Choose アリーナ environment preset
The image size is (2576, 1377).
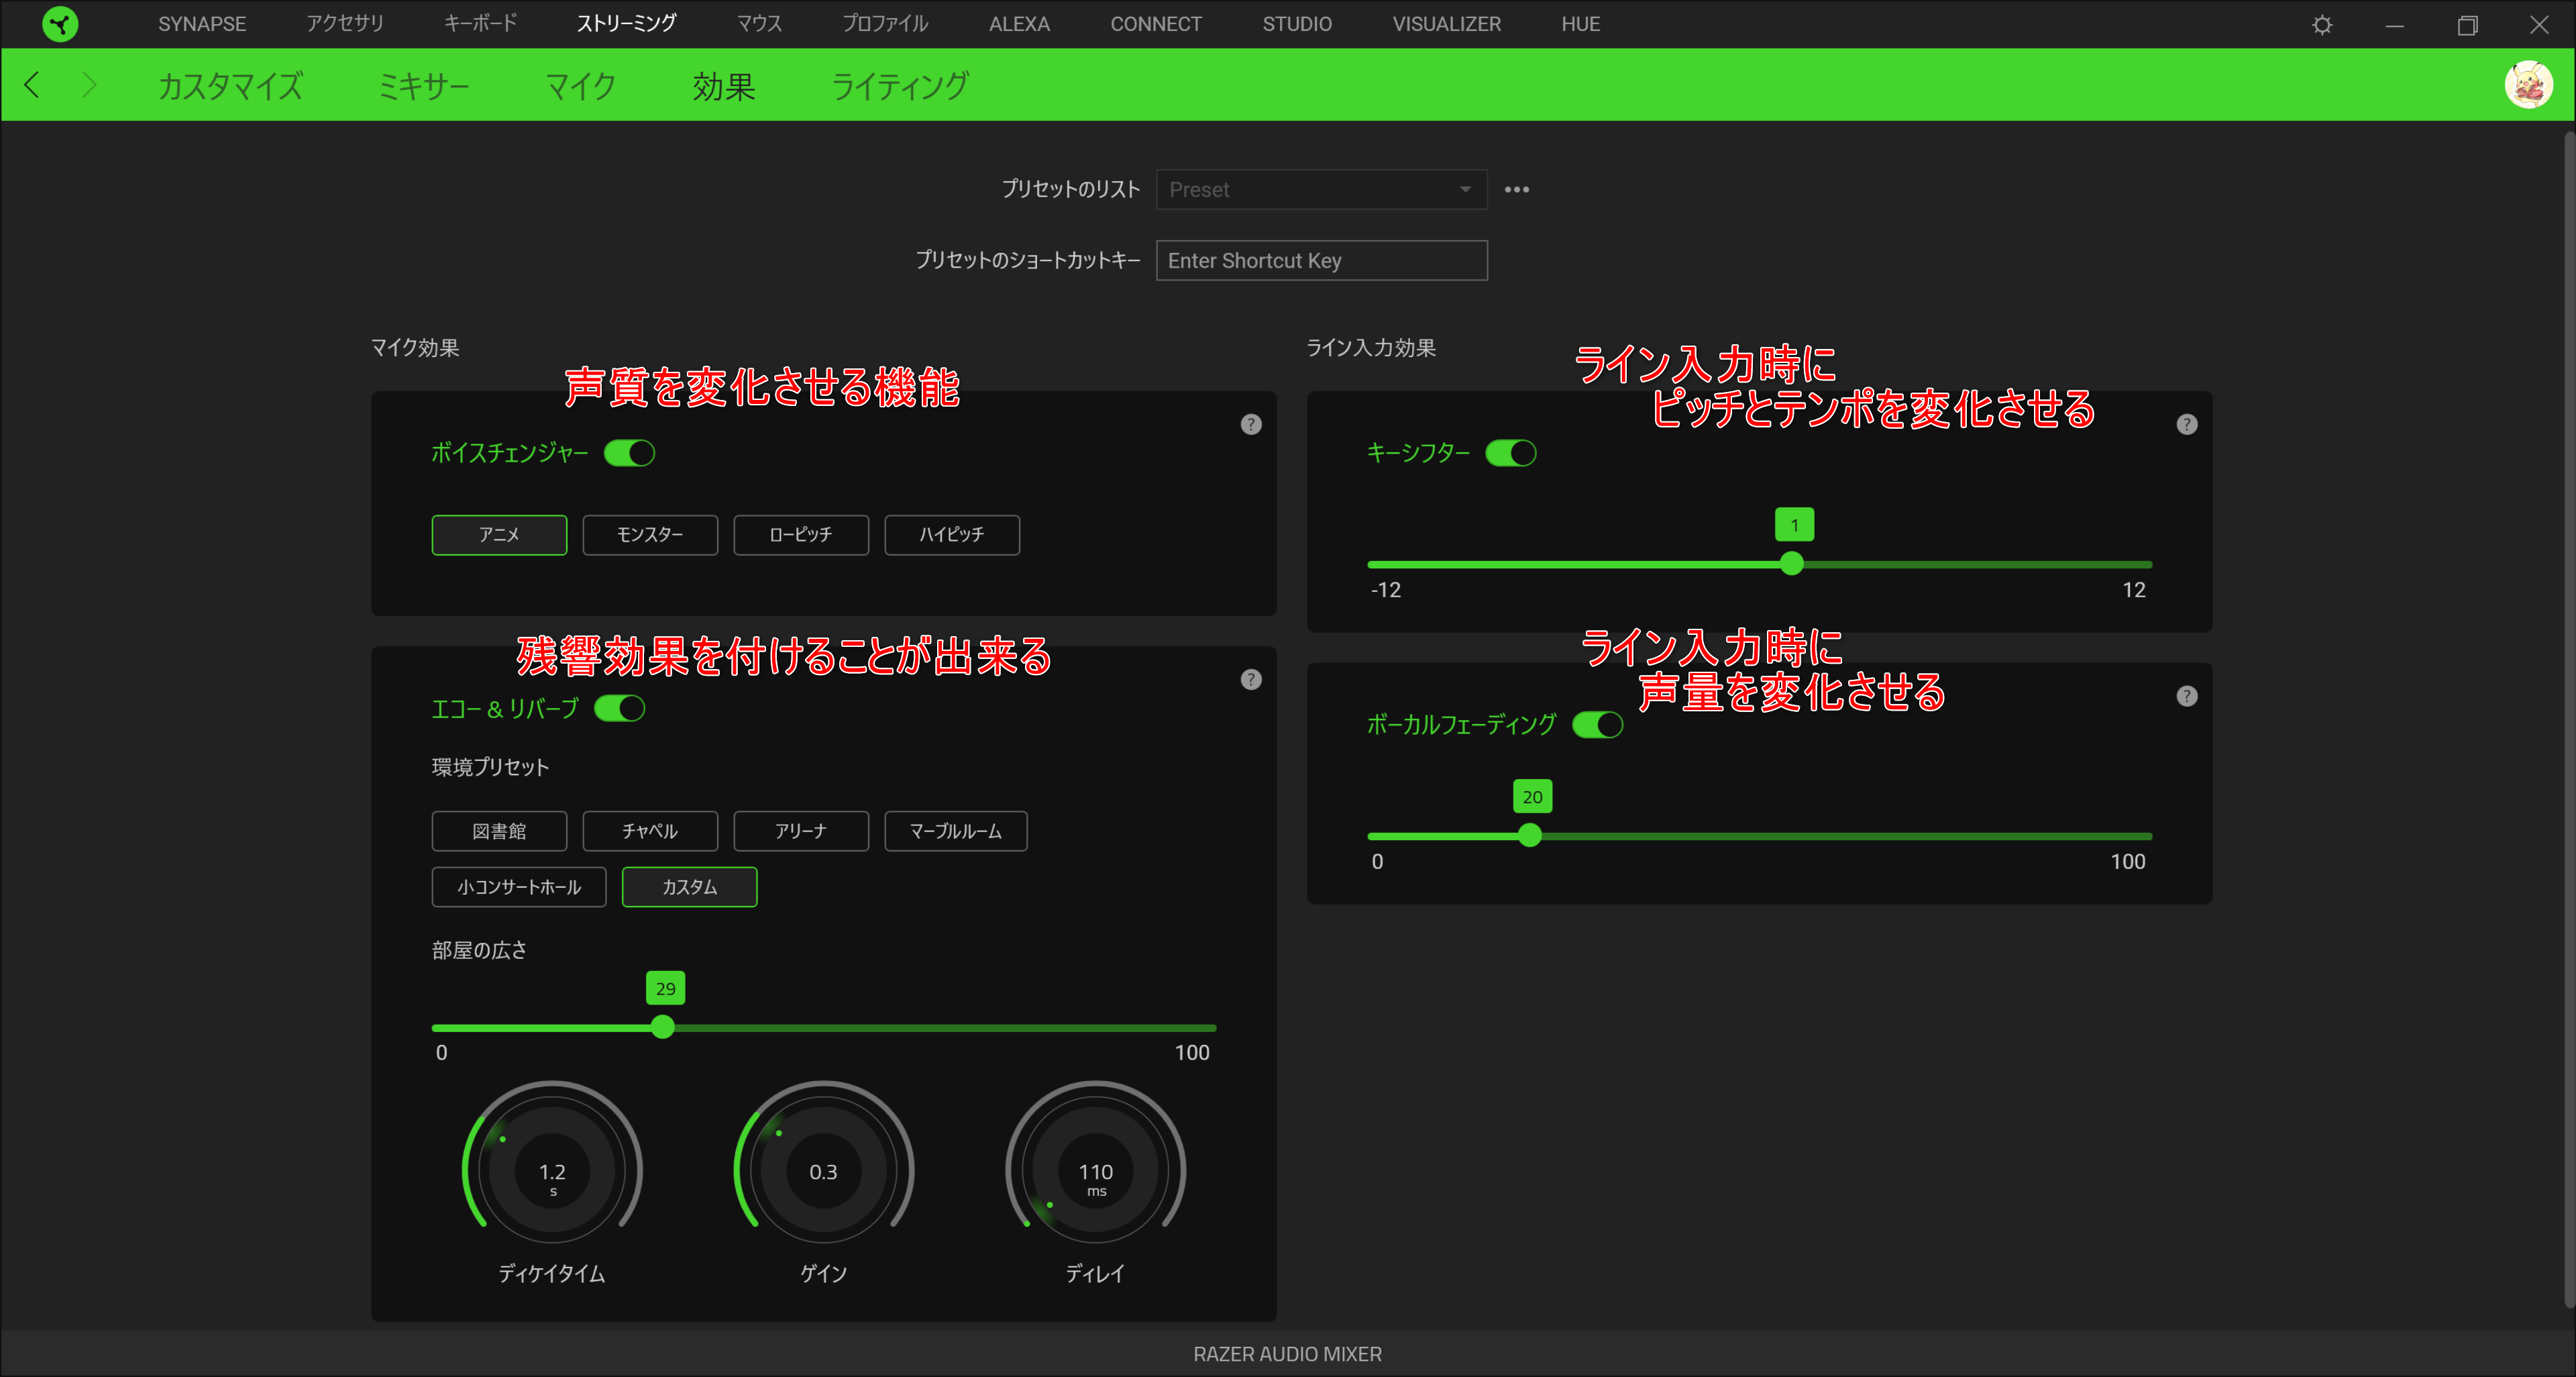coord(801,831)
